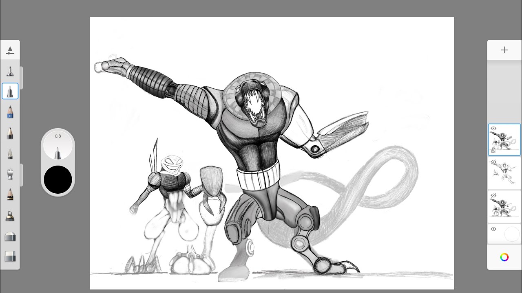Show the hidden second layer
Image resolution: width=522 pixels, height=293 pixels.
pyautogui.click(x=493, y=161)
